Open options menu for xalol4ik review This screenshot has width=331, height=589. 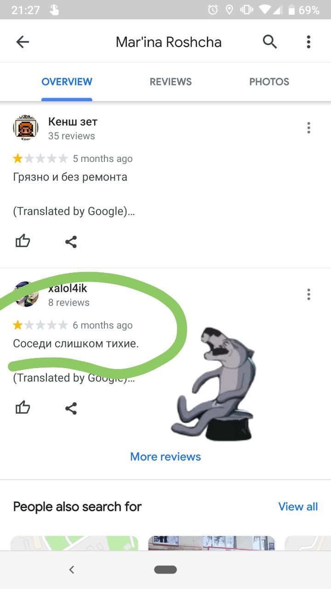308,294
